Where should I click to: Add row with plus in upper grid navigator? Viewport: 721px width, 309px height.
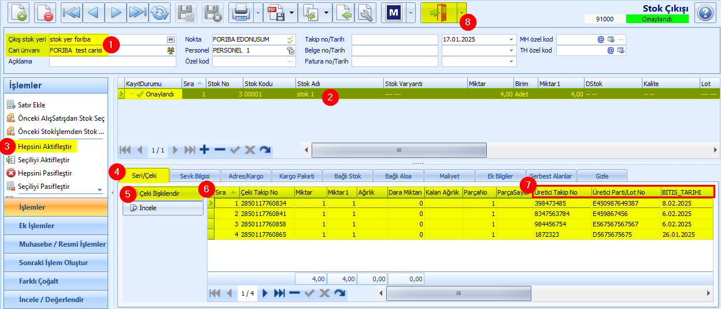point(204,150)
